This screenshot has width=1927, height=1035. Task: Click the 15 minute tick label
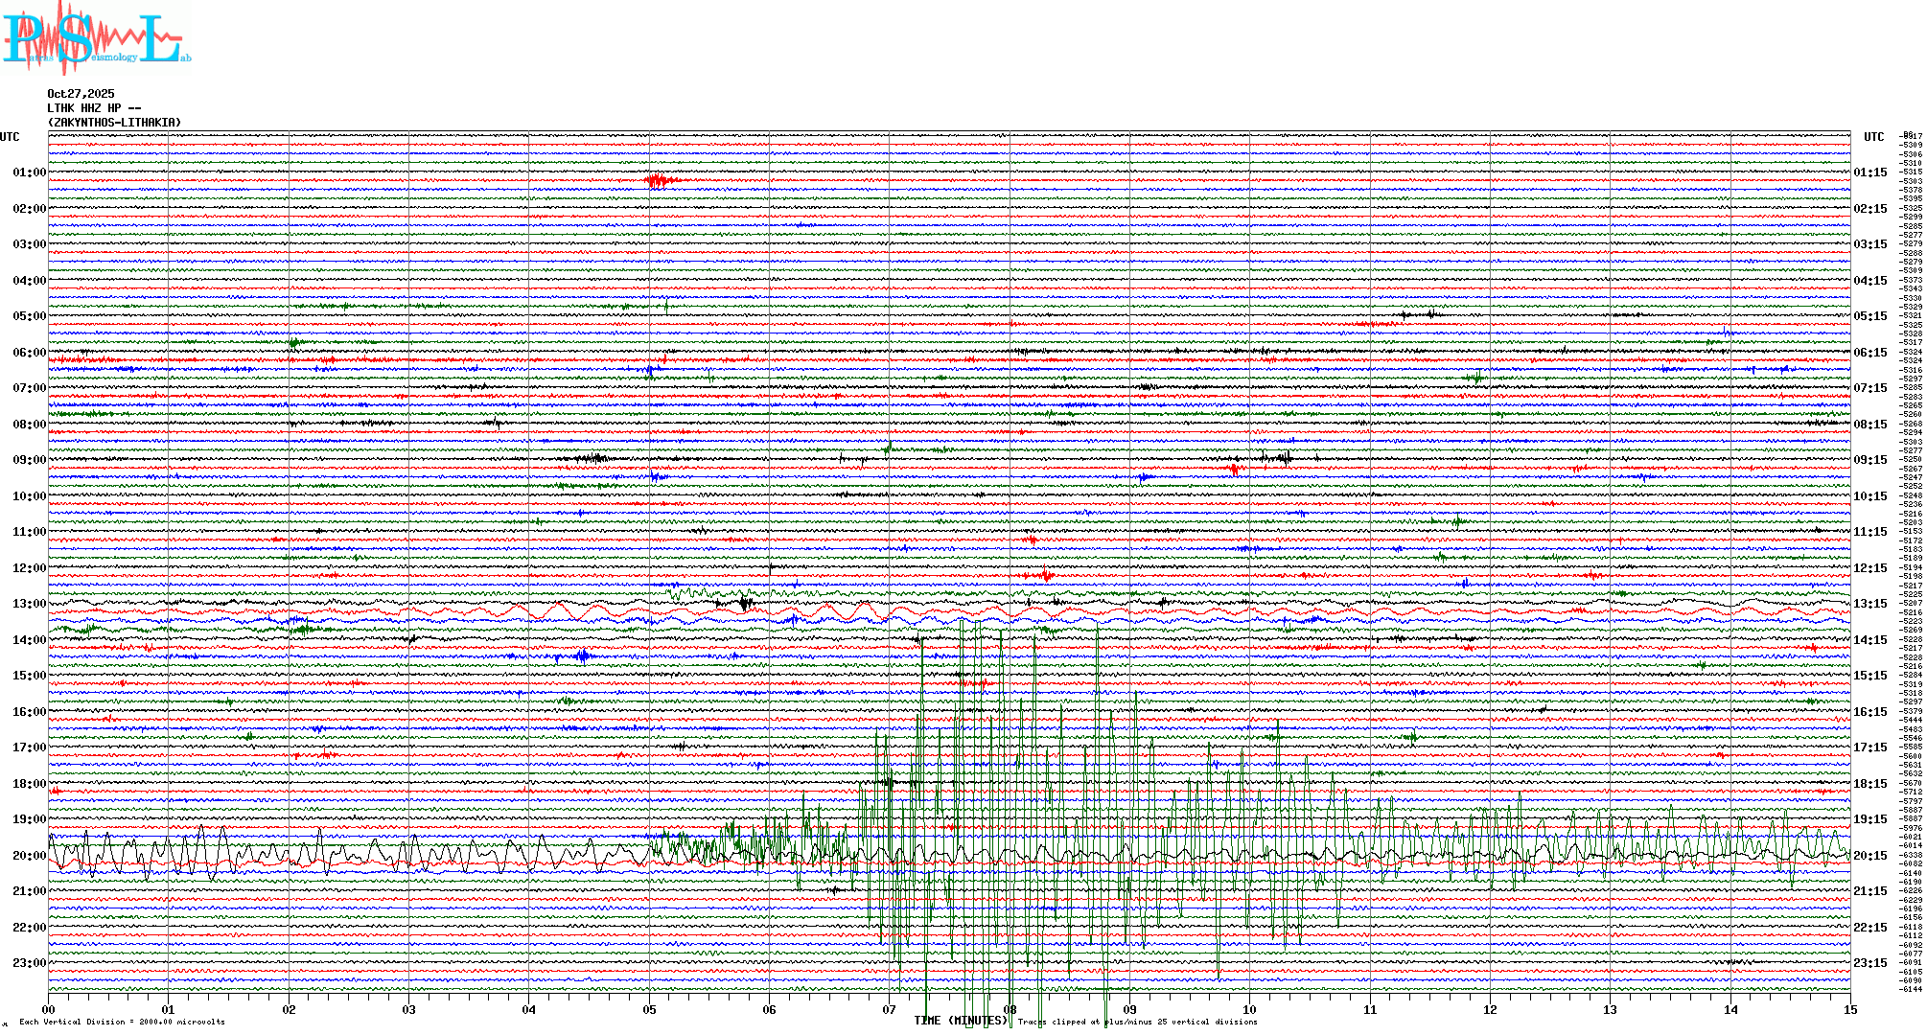coord(1849,1009)
